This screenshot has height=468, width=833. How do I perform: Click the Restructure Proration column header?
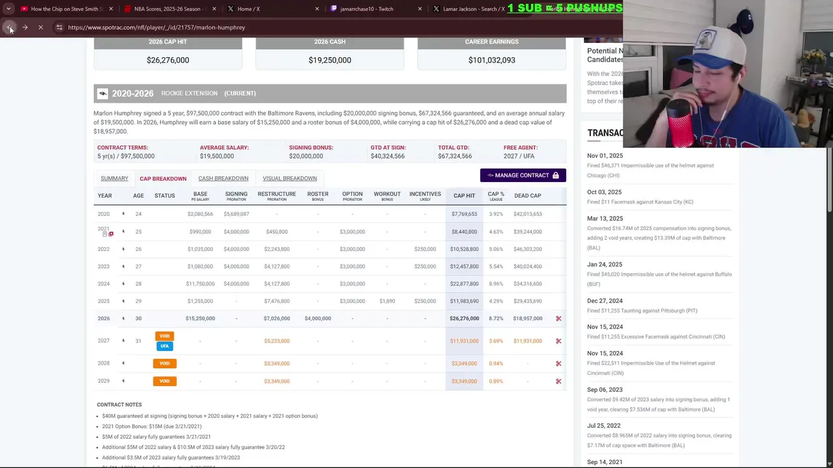coord(277,196)
